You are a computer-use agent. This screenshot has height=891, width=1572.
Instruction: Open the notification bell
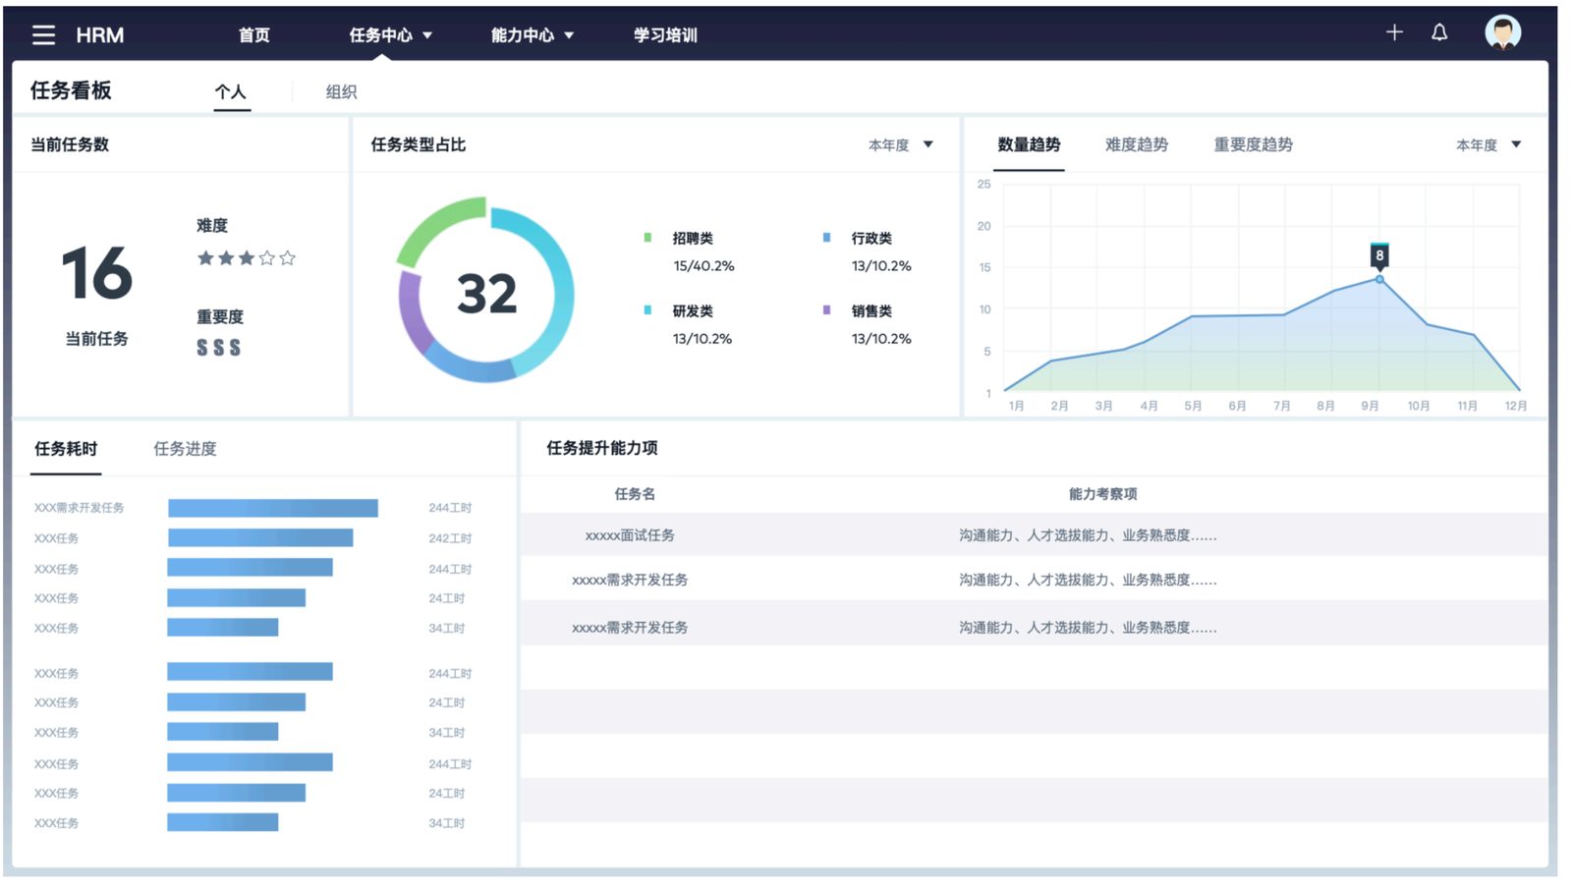1439,32
